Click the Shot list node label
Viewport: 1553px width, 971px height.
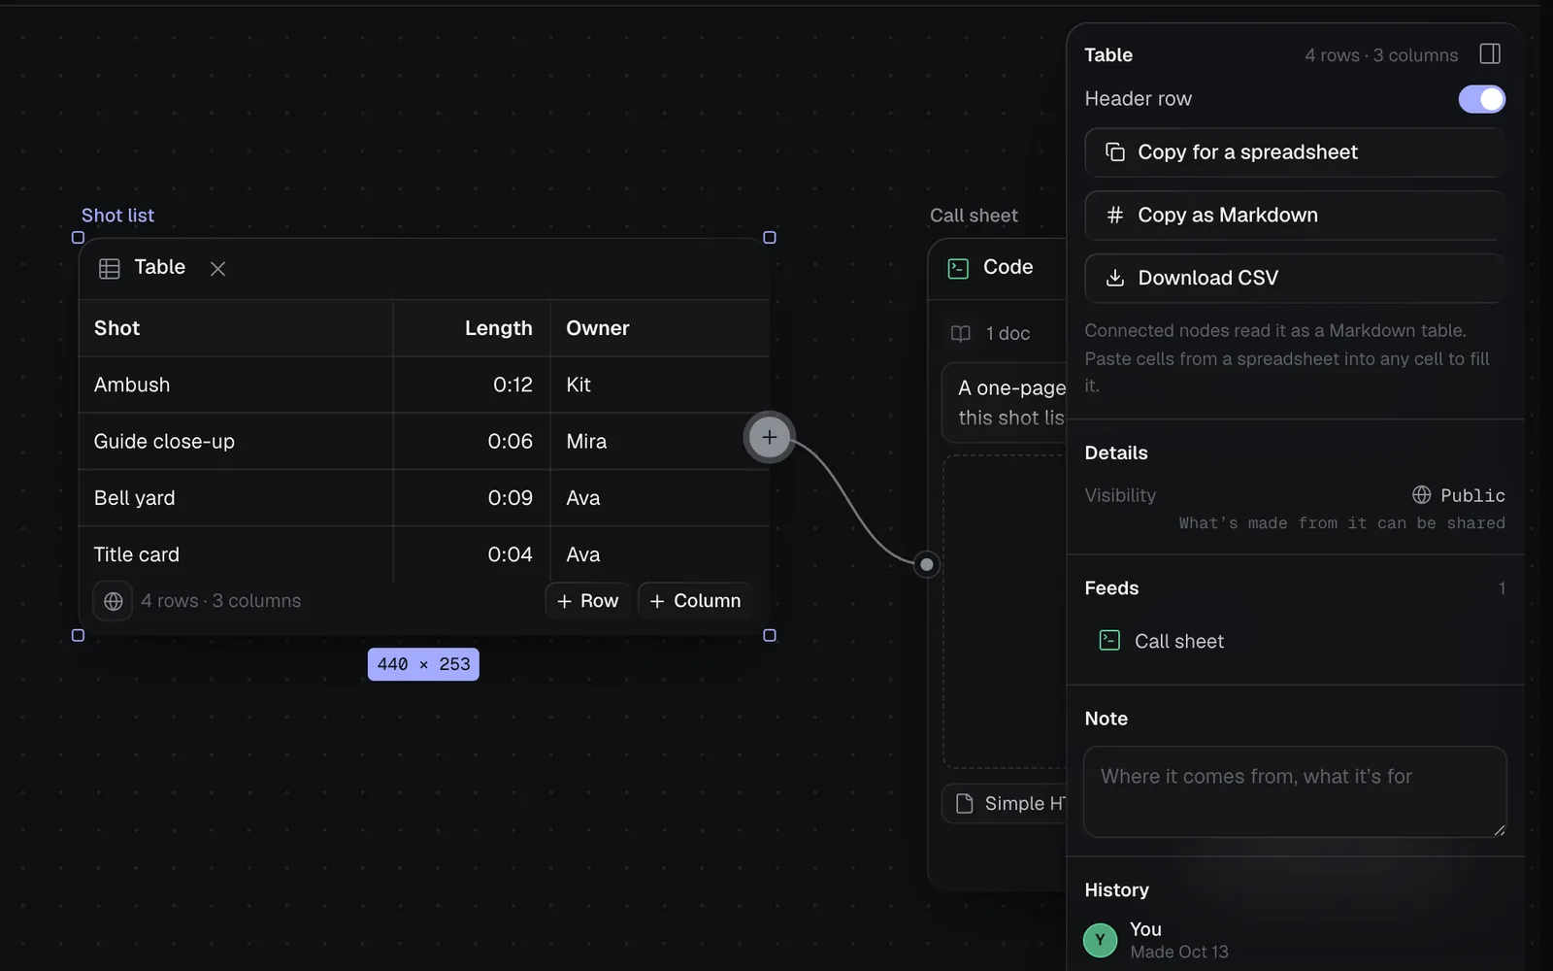(x=117, y=216)
